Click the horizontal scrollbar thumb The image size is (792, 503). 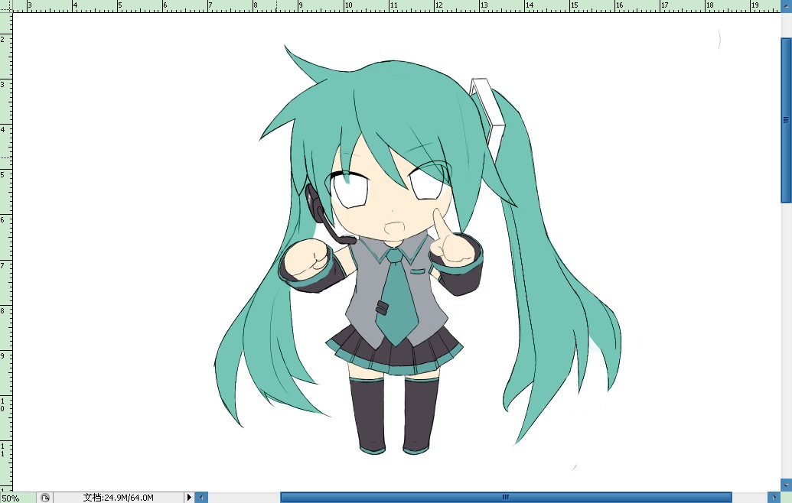point(506,498)
